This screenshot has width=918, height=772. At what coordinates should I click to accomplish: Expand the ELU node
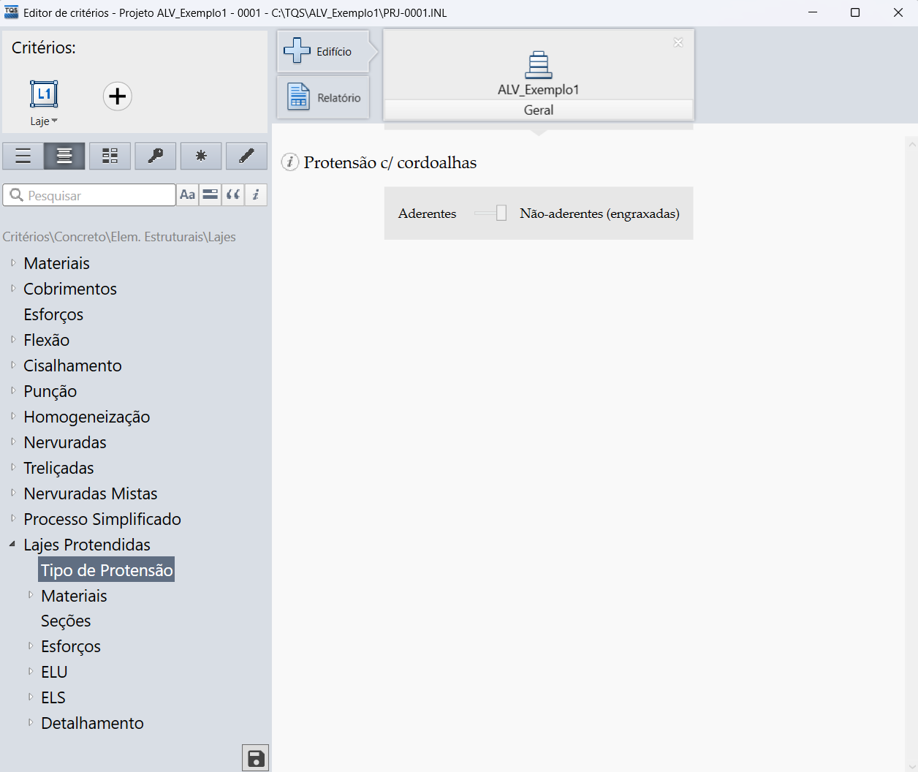(31, 671)
